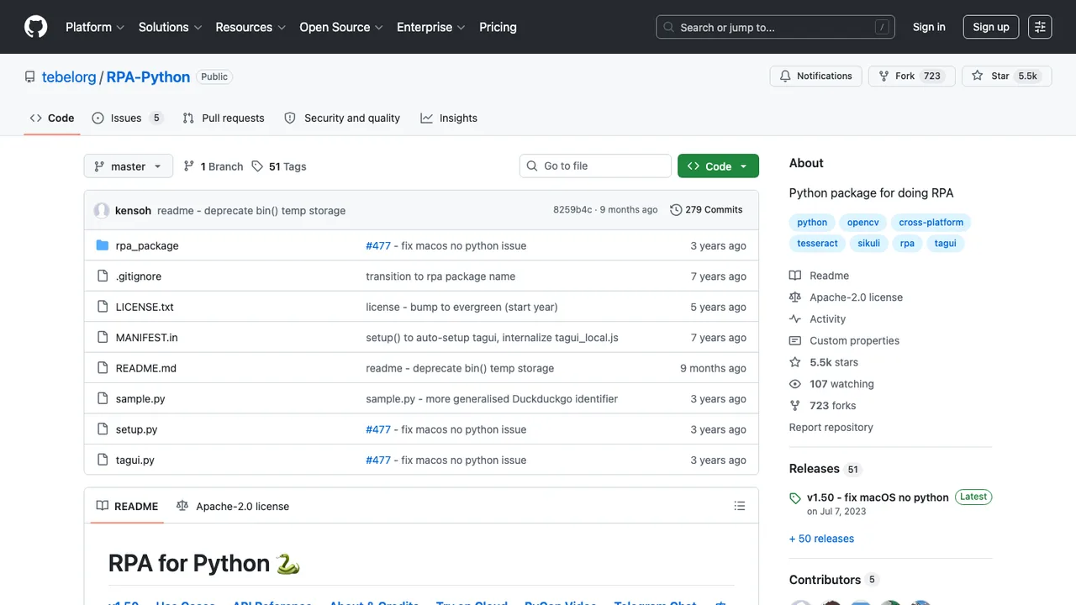Click the GitHub logo icon
1076x605 pixels.
35,27
